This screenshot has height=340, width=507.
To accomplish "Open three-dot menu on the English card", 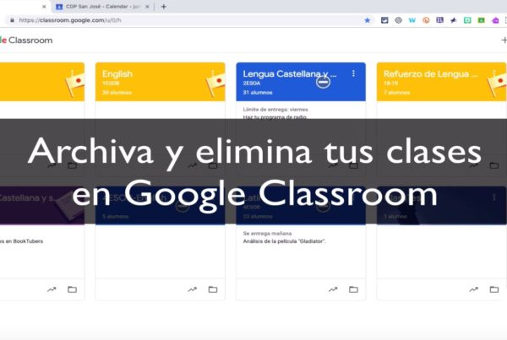I will pos(213,73).
